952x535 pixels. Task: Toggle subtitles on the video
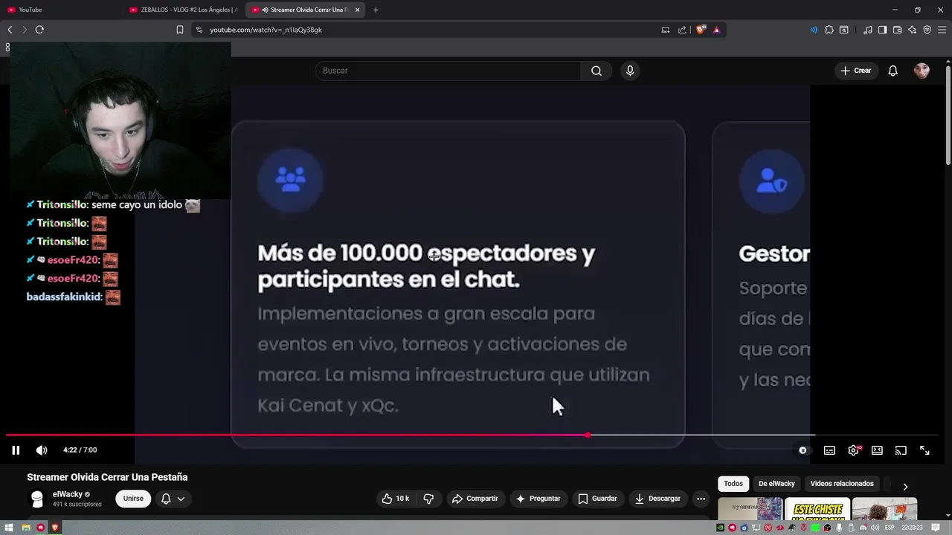(x=829, y=450)
